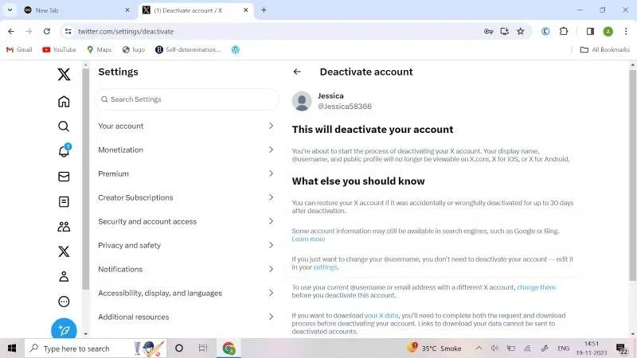
Task: Open the 35°C Smoke weather widget
Action: [x=435, y=348]
